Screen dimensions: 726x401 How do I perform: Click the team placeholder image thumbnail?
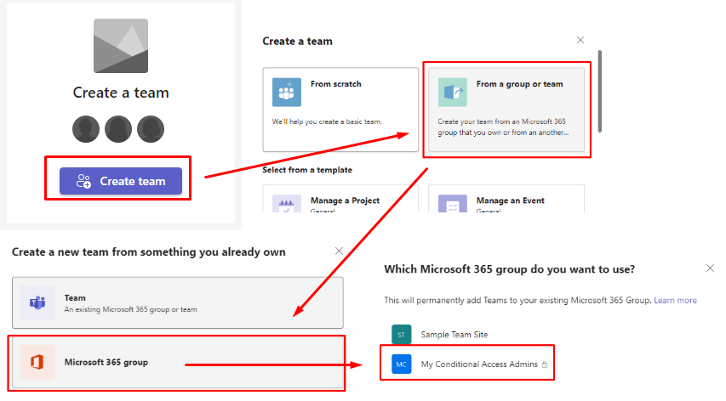[120, 46]
